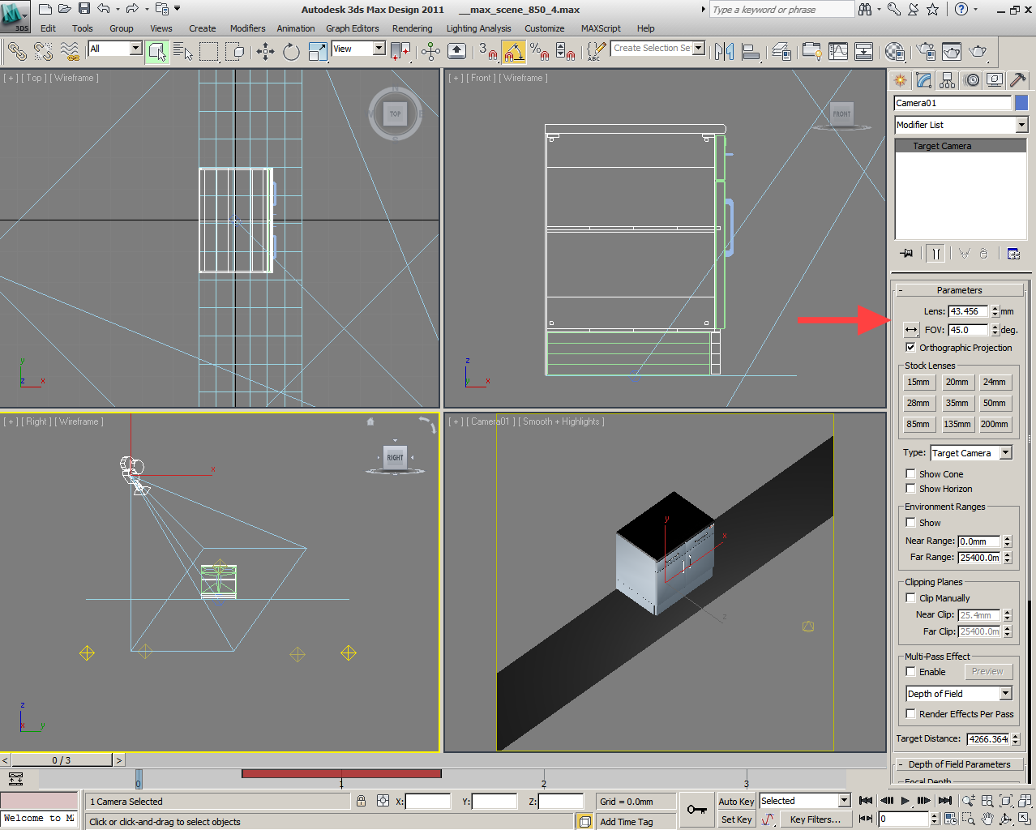Screen dimensions: 1036x830
Task: Select the Scale tool
Action: click(x=318, y=52)
